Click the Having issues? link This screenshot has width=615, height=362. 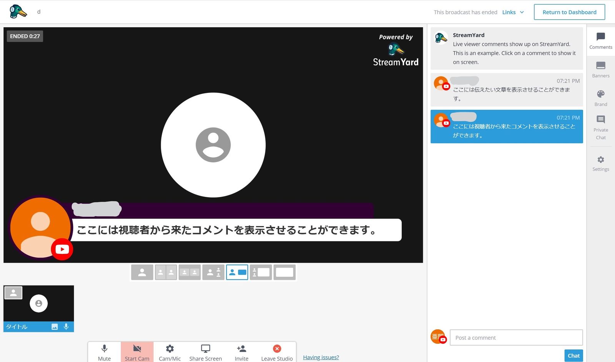pyautogui.click(x=321, y=357)
